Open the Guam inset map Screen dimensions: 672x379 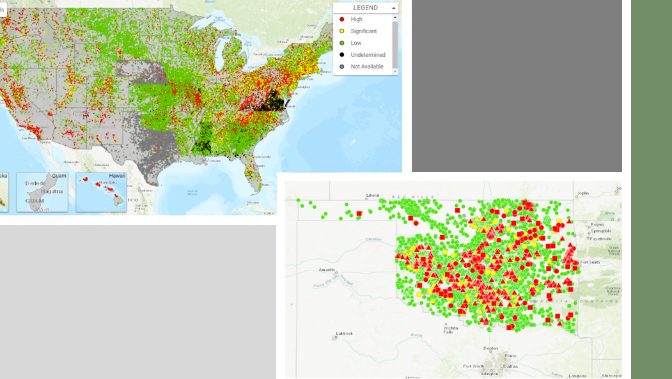tap(42, 192)
